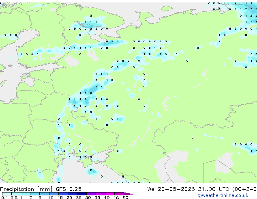Viewport: 257px width, 199px height.
Task: Open the weatheronline.co.uk link
Action: pyautogui.click(x=223, y=195)
